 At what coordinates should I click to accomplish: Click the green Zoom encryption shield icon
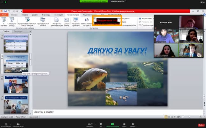[x=5, y=2]
